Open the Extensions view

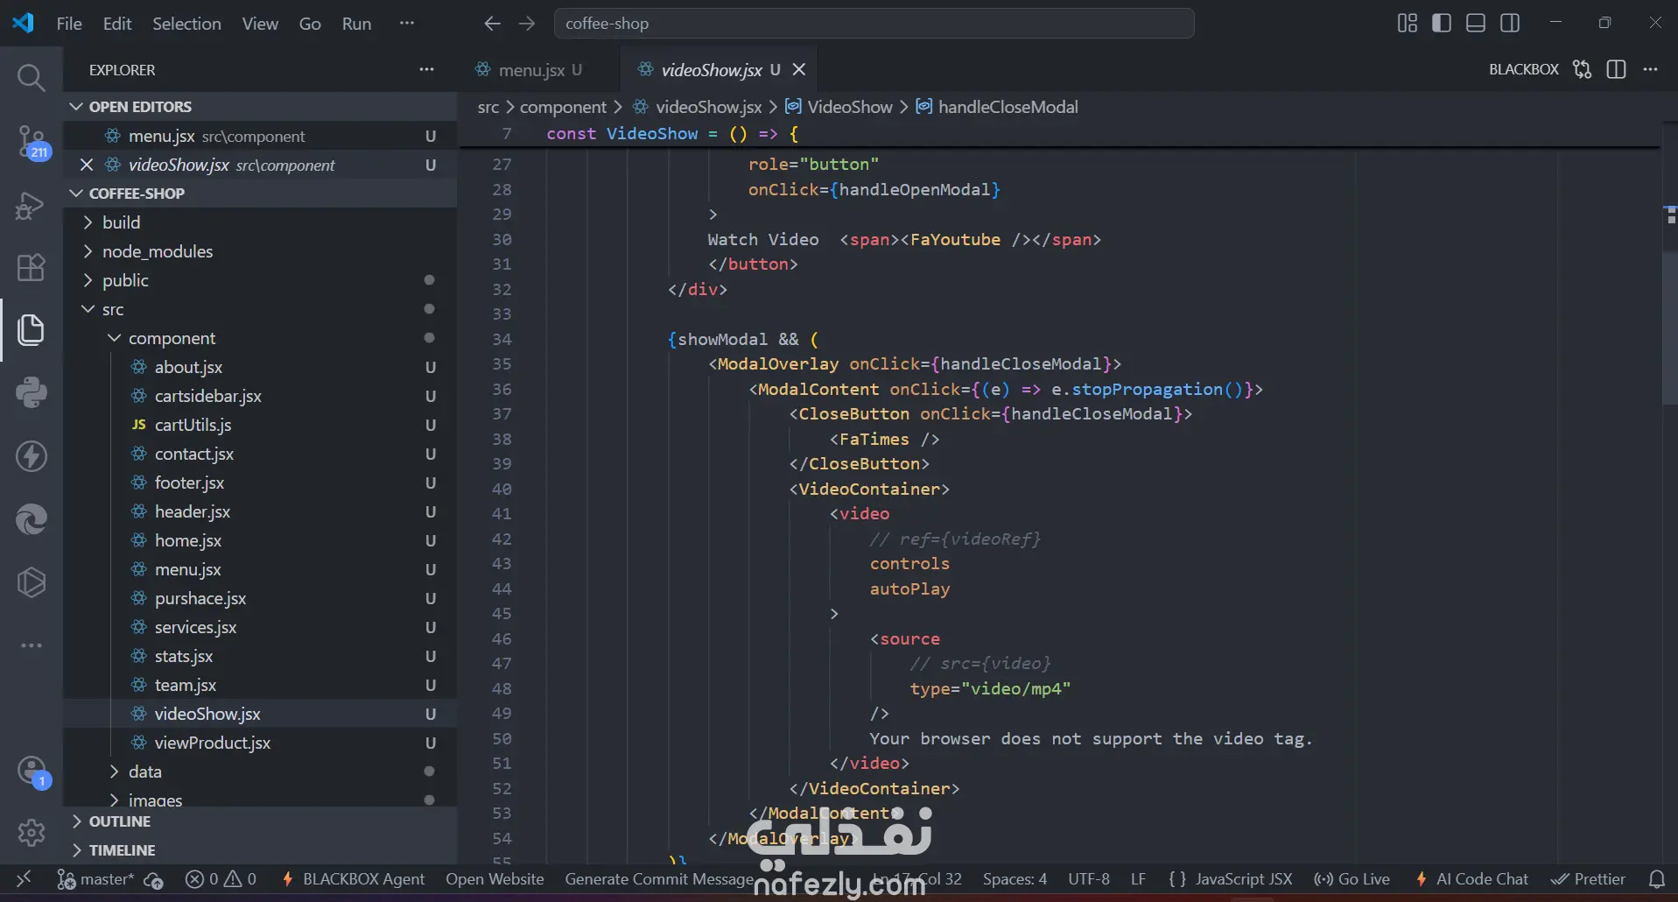tap(32, 267)
